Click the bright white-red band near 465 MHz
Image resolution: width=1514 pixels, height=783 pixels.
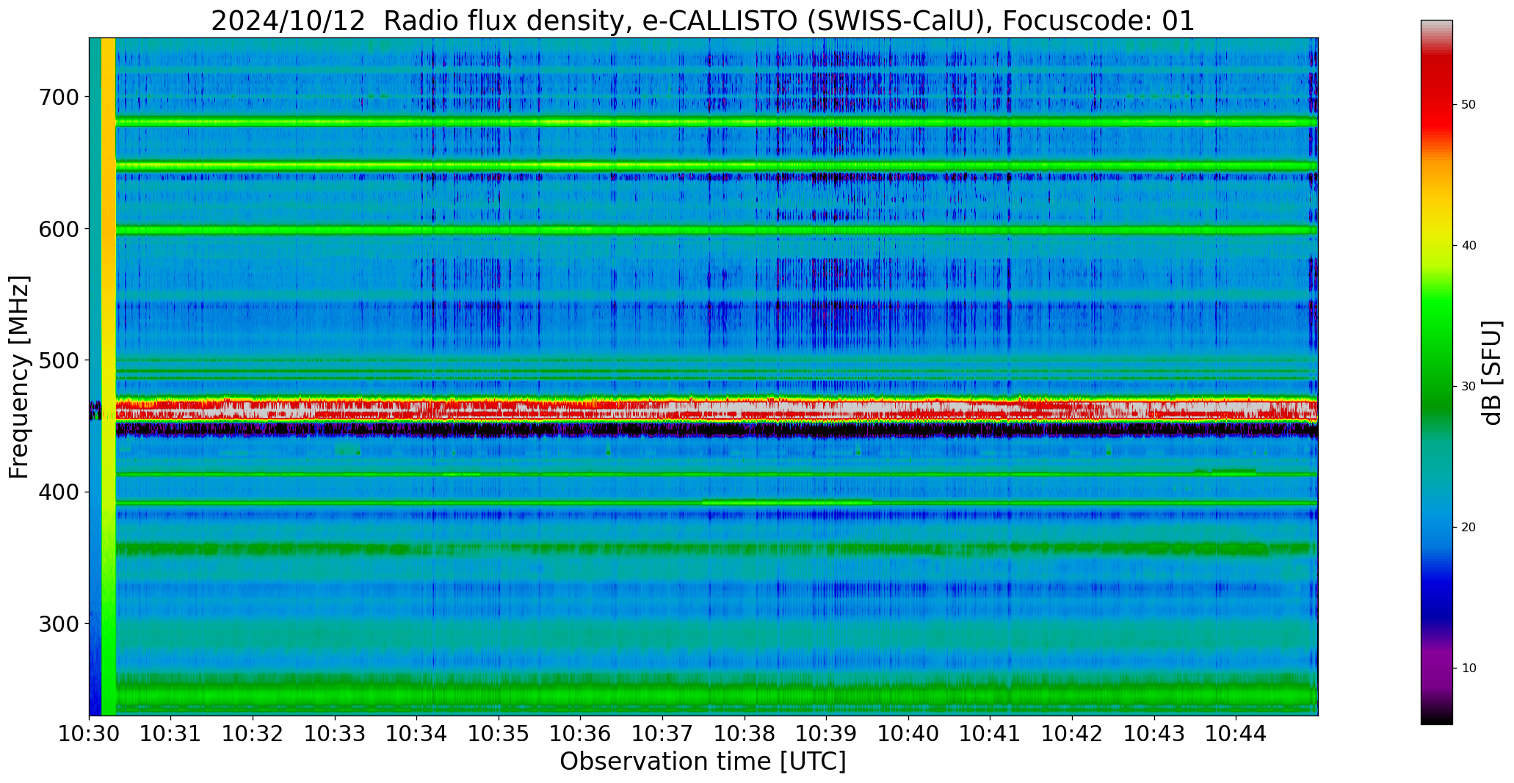pos(716,409)
